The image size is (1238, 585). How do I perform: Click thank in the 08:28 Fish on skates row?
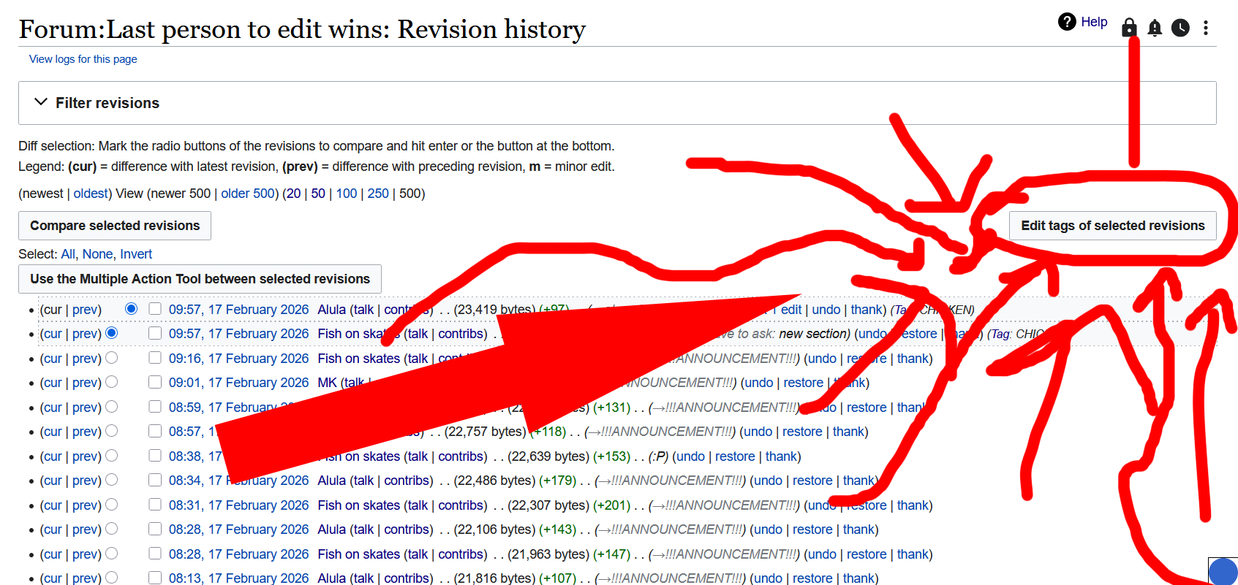tap(913, 554)
